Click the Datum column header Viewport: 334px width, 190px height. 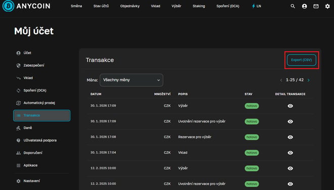[96, 94]
